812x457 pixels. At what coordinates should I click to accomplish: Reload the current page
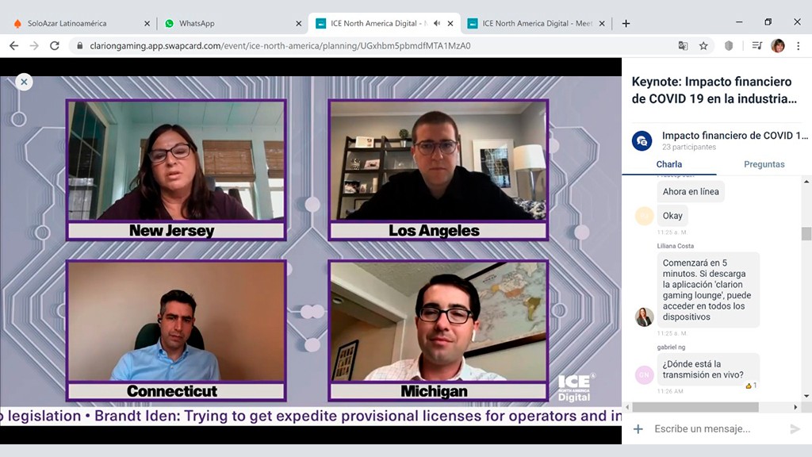(55, 46)
